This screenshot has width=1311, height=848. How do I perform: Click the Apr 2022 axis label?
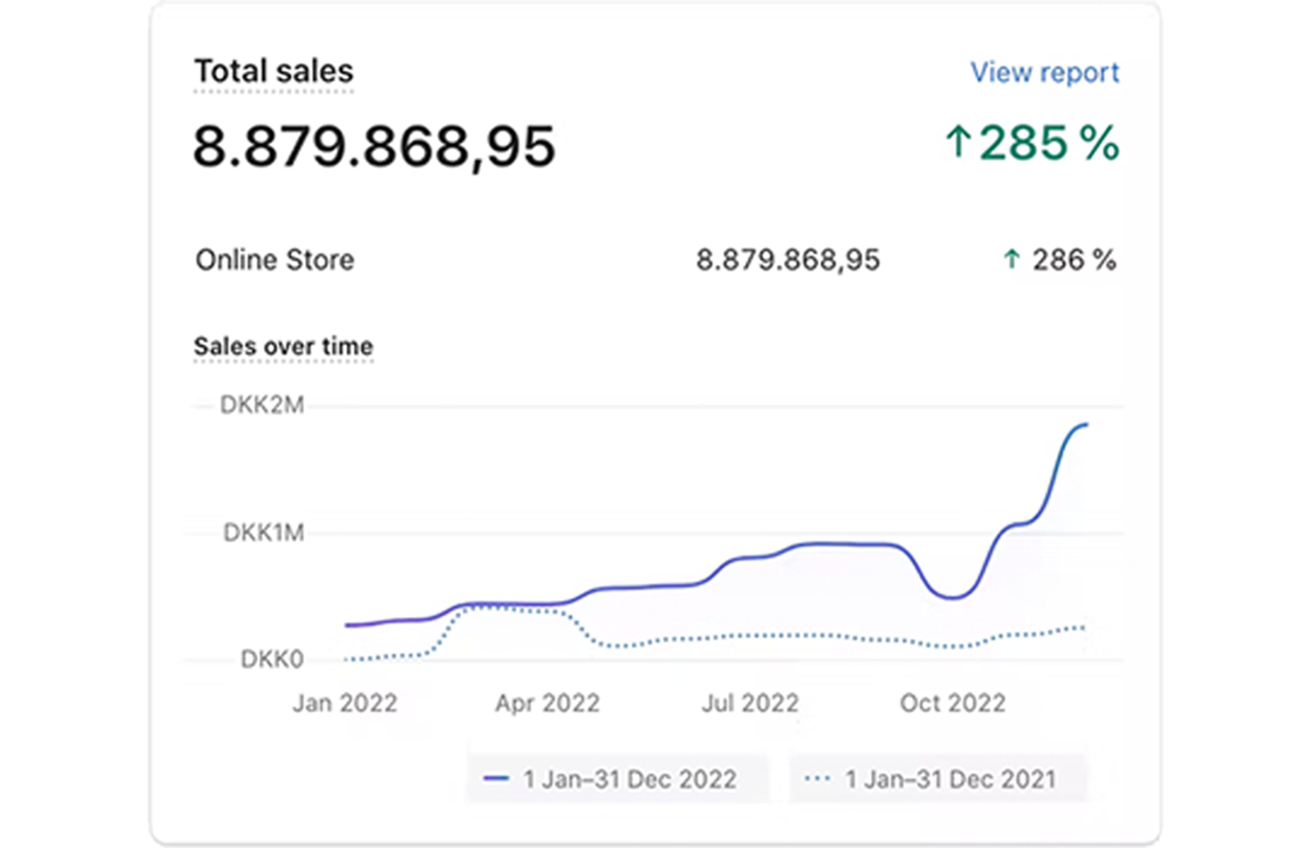pyautogui.click(x=547, y=703)
